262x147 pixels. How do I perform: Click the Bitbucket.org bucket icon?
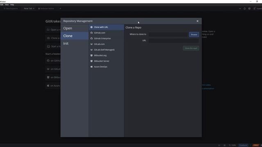pyautogui.click(x=91, y=56)
